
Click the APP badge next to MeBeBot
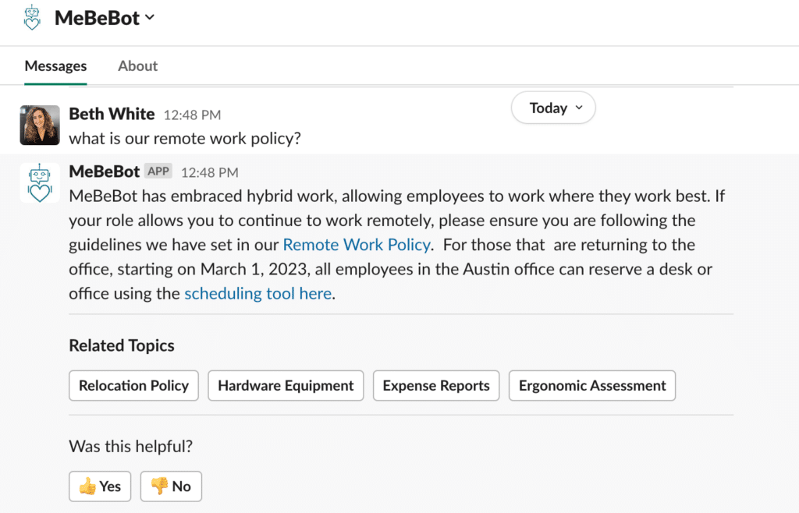tap(158, 172)
